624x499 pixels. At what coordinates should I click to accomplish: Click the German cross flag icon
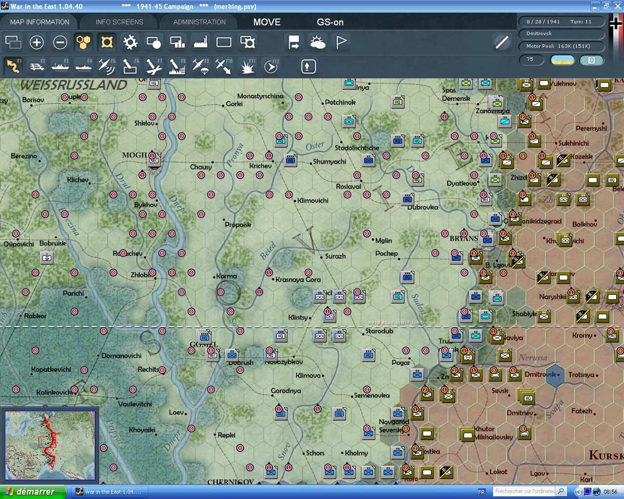pyautogui.click(x=616, y=23)
